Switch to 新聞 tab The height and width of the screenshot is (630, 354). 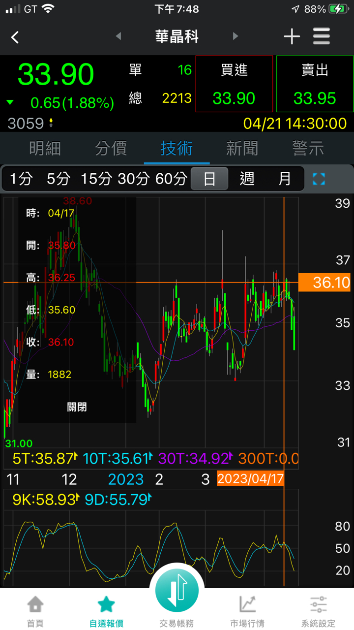[242, 148]
